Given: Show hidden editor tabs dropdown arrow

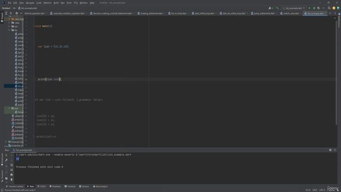Looking at the screenshot, I should coord(330,13).
